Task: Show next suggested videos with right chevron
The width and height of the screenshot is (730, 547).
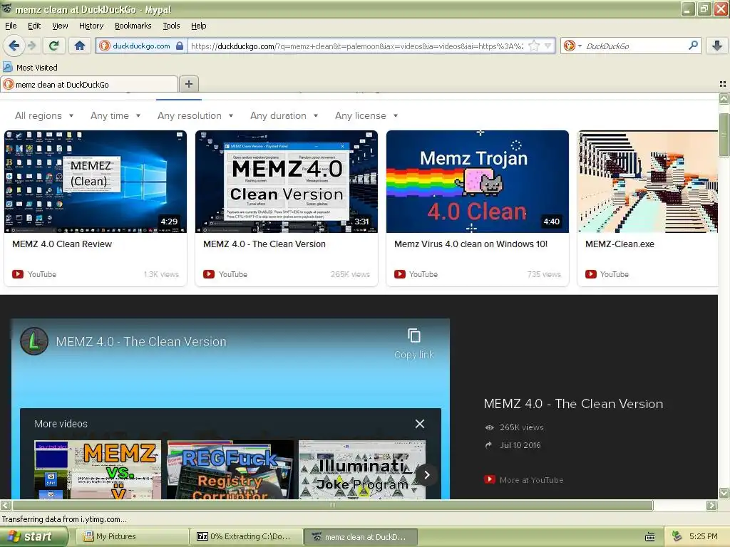Action: (x=426, y=475)
